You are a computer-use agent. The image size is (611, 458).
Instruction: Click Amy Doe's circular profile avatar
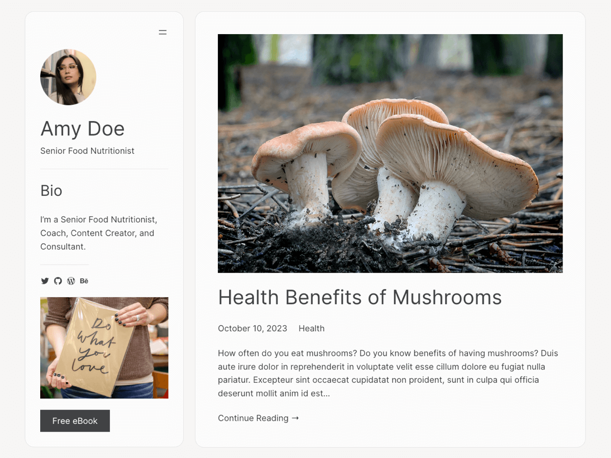tap(68, 77)
